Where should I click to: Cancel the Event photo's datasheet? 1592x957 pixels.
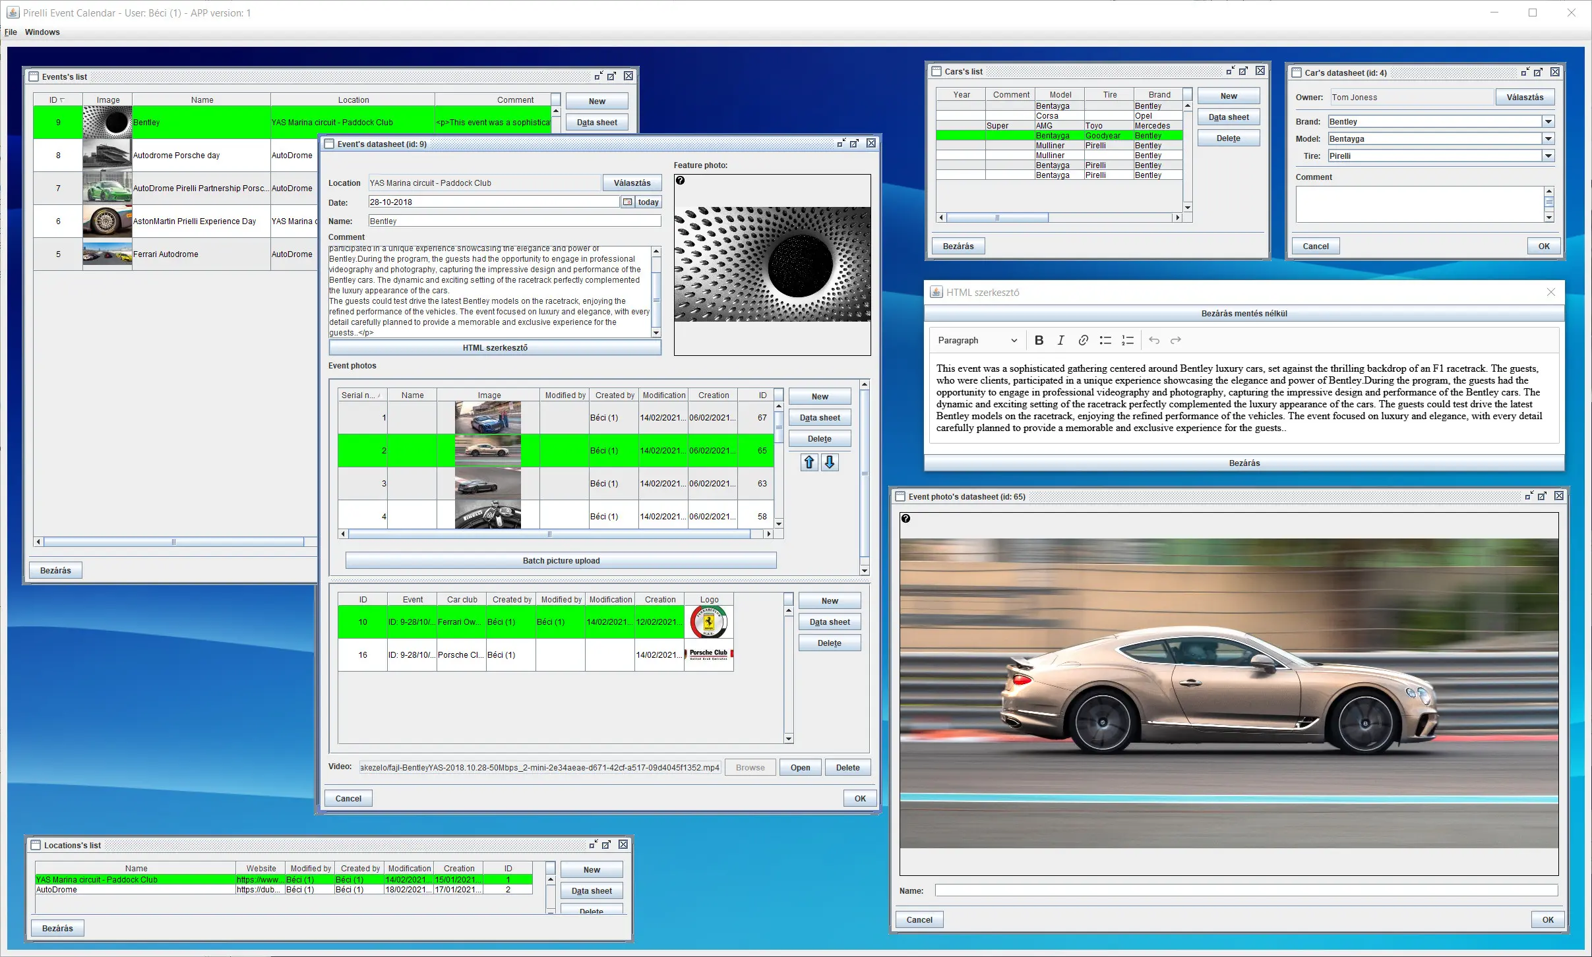tap(919, 919)
